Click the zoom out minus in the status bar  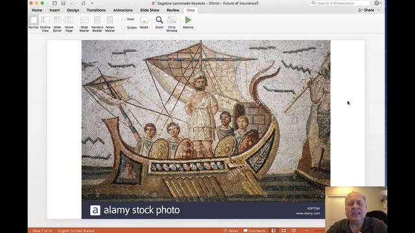306,230
